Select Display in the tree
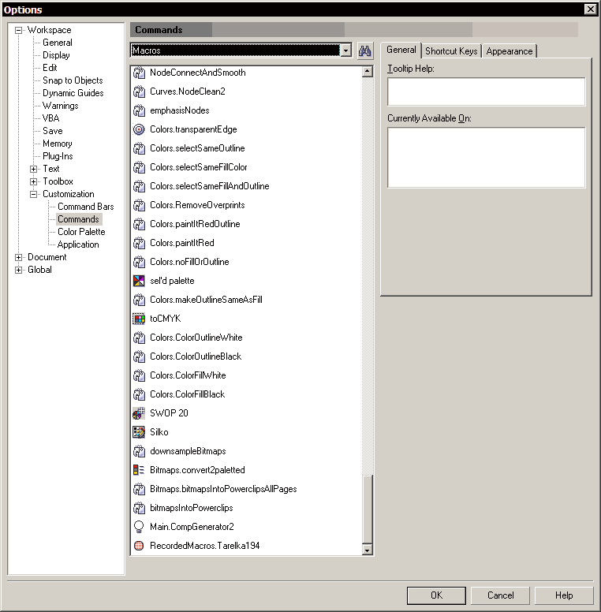Viewport: 601px width, 612px height. 56,55
